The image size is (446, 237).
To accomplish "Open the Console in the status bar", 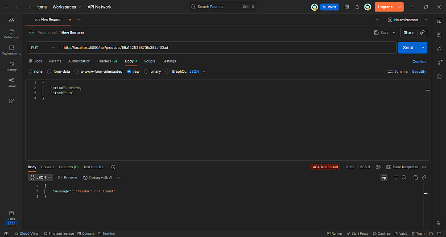I will pos(86,233).
